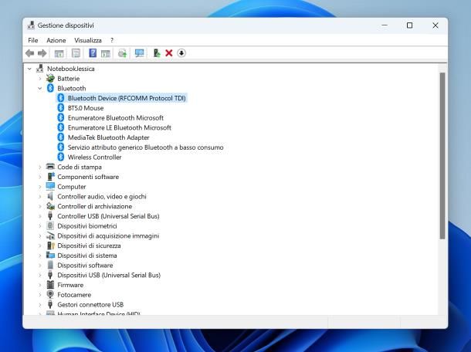Click the camera icon next to Fotocamere
This screenshot has width=471, height=352.
point(50,295)
